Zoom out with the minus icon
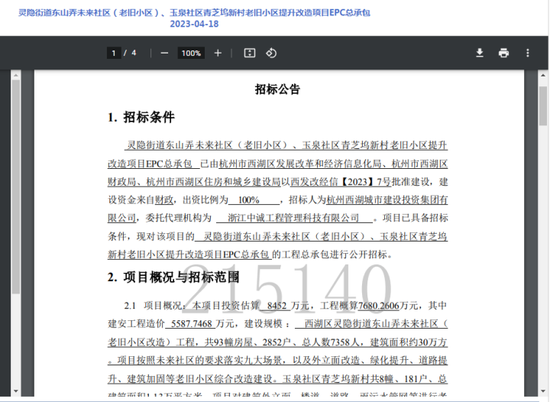 pos(164,53)
